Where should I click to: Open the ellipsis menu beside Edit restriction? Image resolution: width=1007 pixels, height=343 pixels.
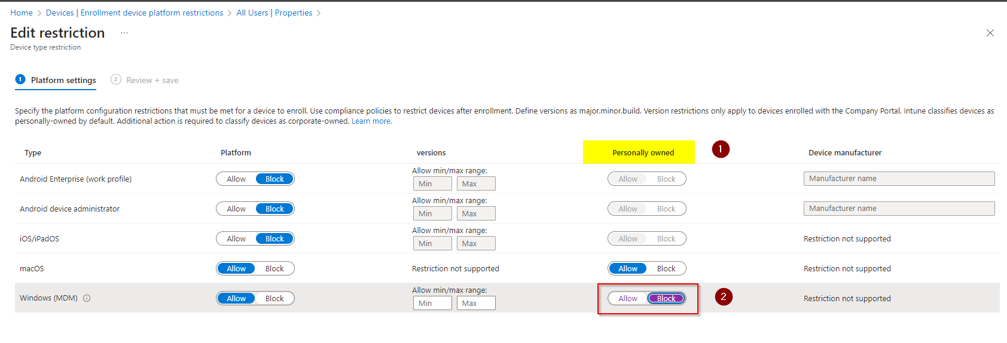[124, 33]
